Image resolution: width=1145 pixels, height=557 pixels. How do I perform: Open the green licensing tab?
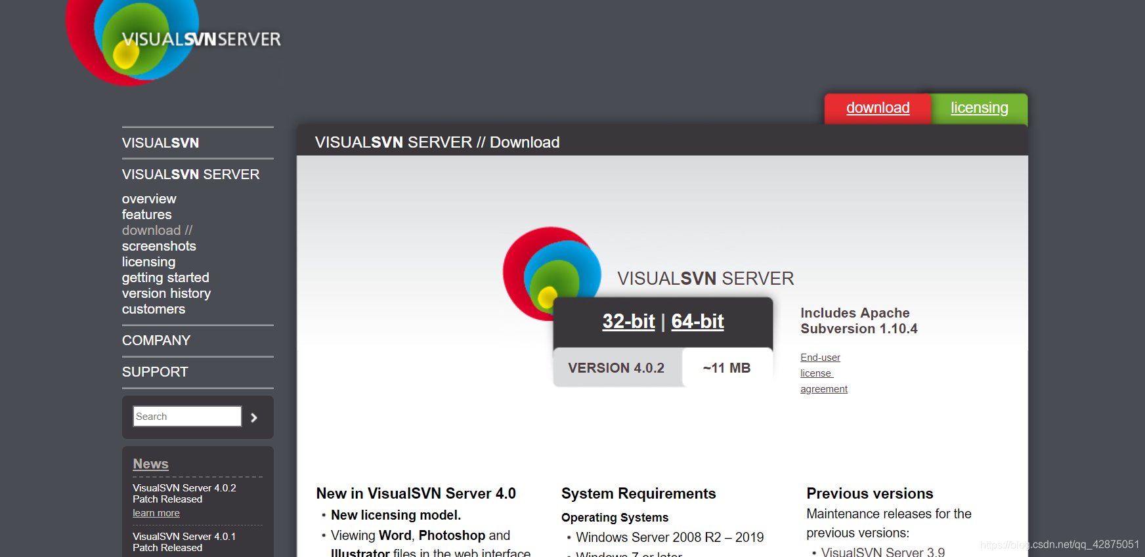tap(979, 108)
